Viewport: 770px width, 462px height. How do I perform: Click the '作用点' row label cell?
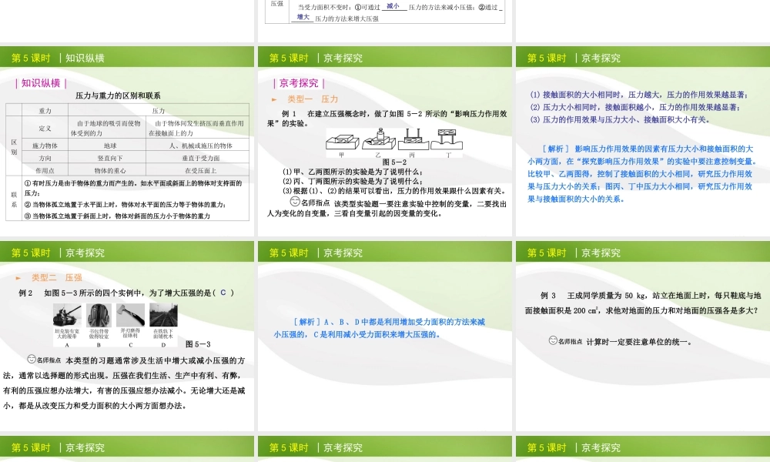tap(45, 170)
